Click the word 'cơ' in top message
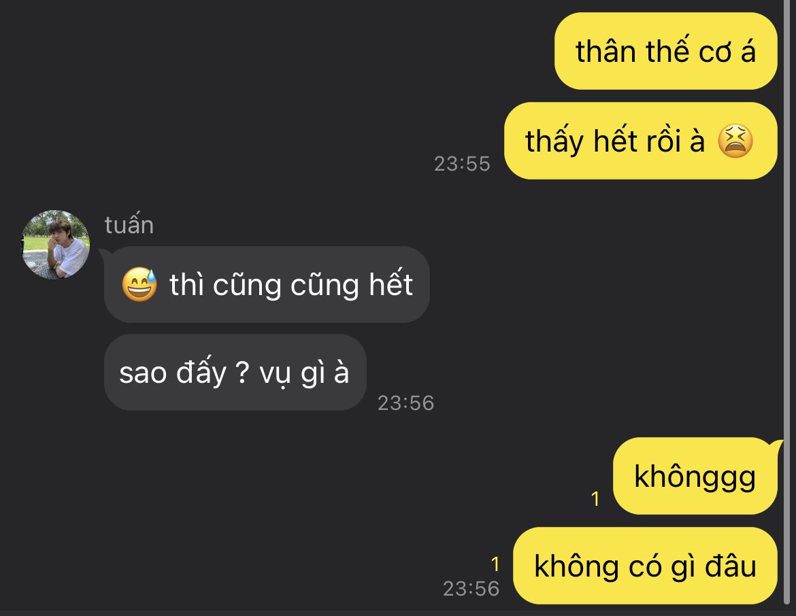 (716, 52)
